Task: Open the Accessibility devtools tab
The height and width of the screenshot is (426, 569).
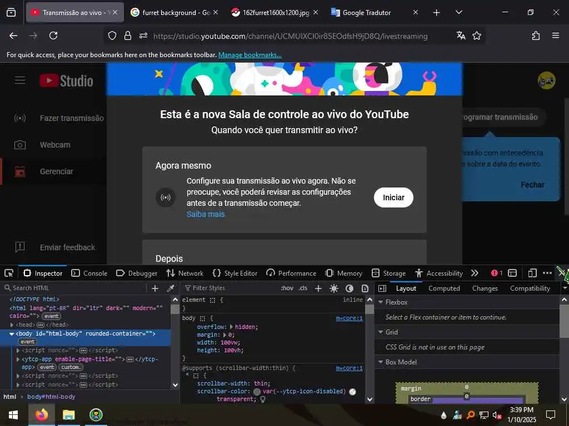Action: click(x=439, y=273)
